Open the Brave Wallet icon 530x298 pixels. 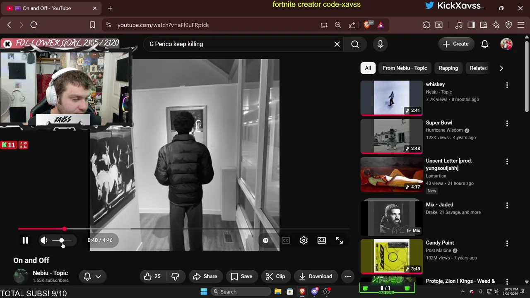pos(484,25)
